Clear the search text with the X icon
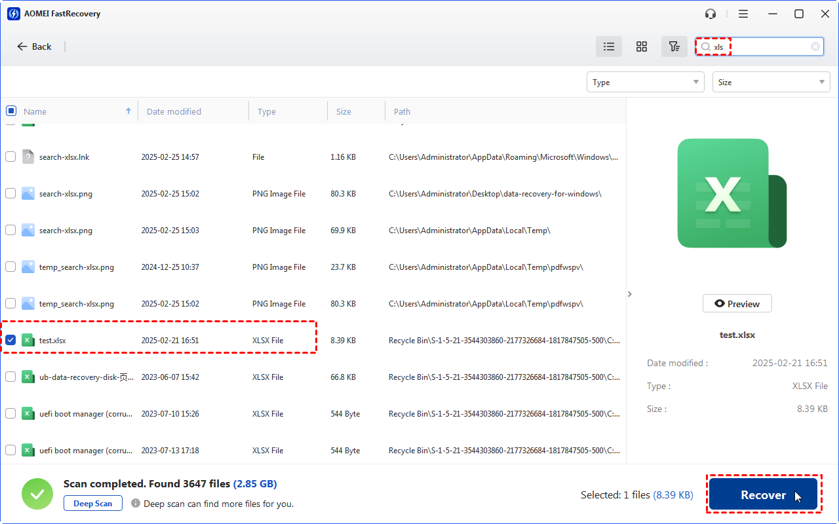Image resolution: width=839 pixels, height=524 pixels. click(815, 47)
